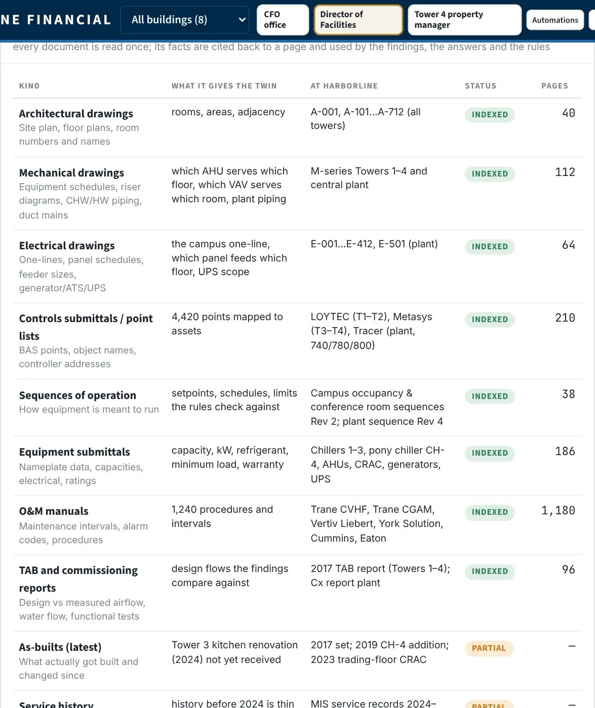The image size is (595, 708).
Task: Select the Director of Facilities tab
Action: 358,20
